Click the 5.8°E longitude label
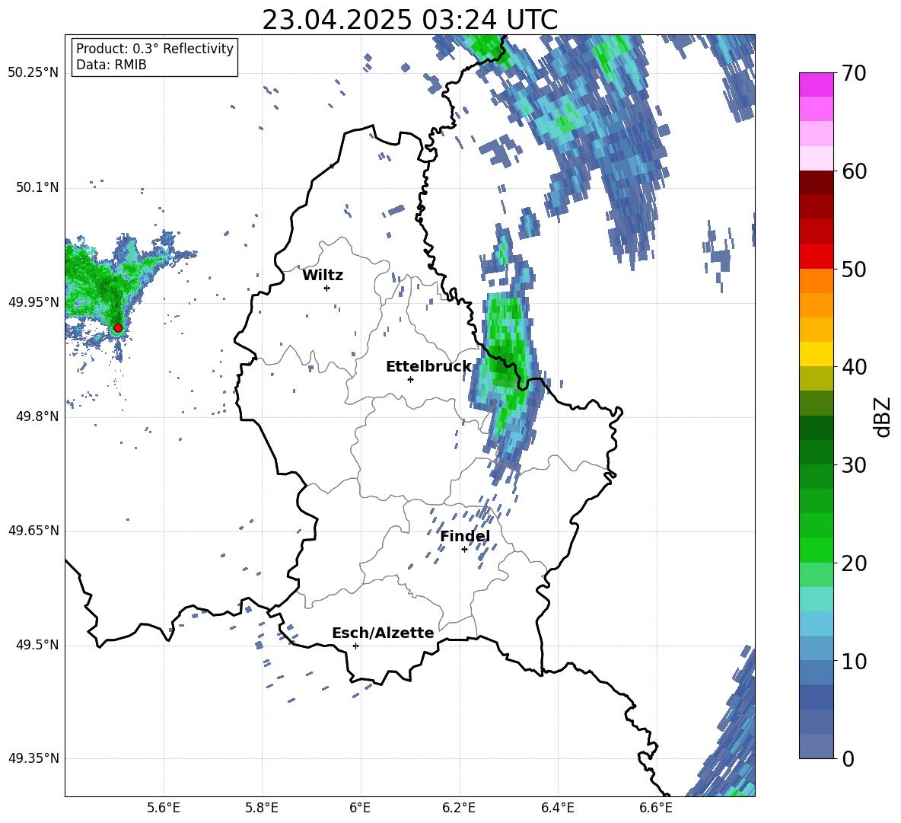 tap(262, 808)
